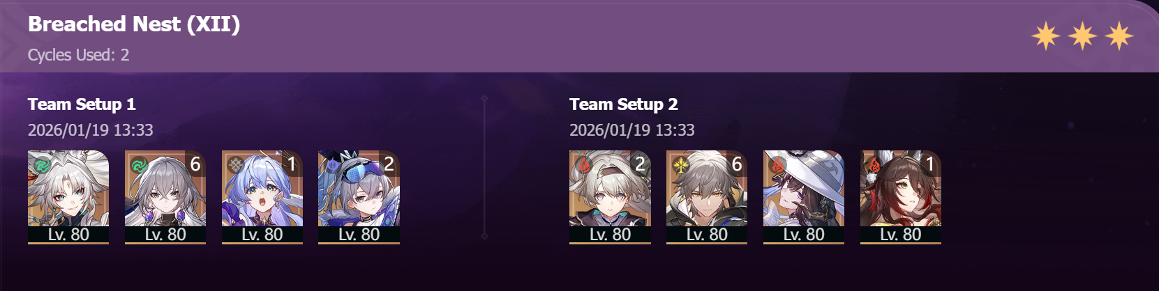Click the Lv. 80 label under the goggles character
Screen dimensions: 1159x291
359,235
